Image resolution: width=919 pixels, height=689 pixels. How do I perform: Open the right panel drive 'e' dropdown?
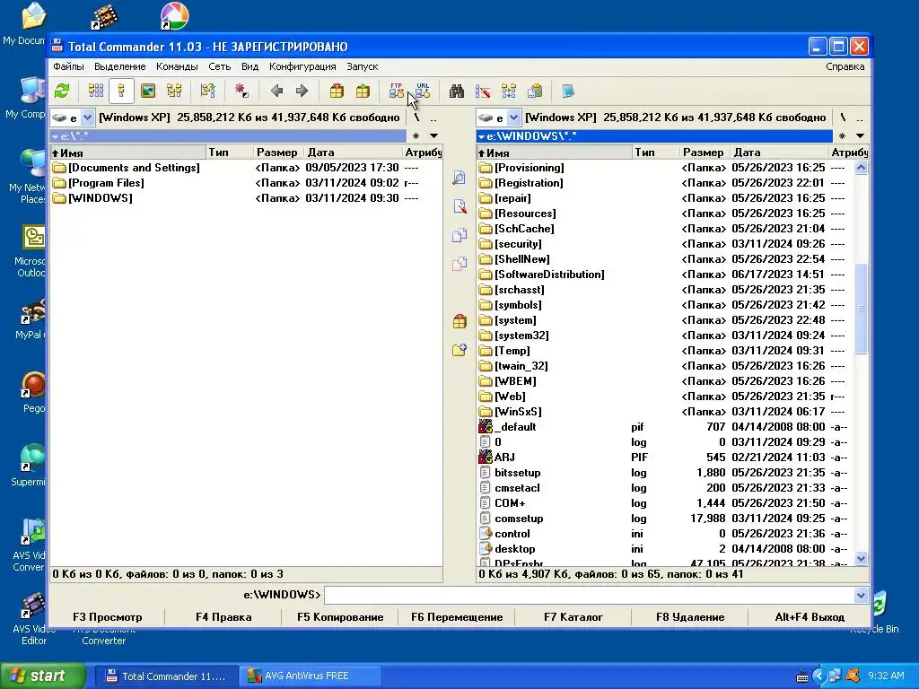point(513,118)
